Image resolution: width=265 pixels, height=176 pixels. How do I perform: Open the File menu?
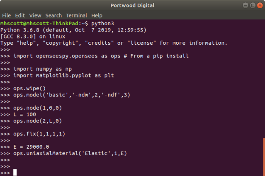pos(7,15)
